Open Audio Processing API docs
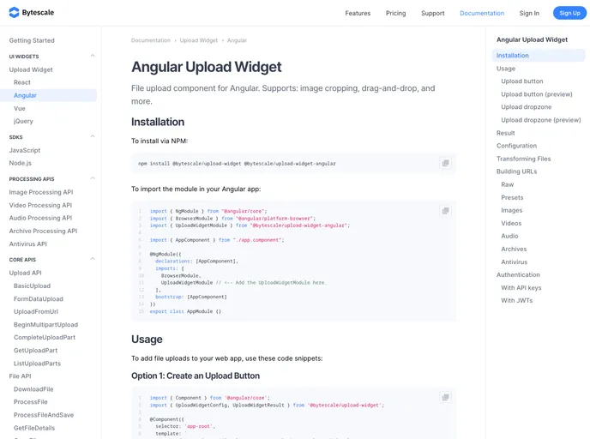The height and width of the screenshot is (439, 590). (x=40, y=218)
